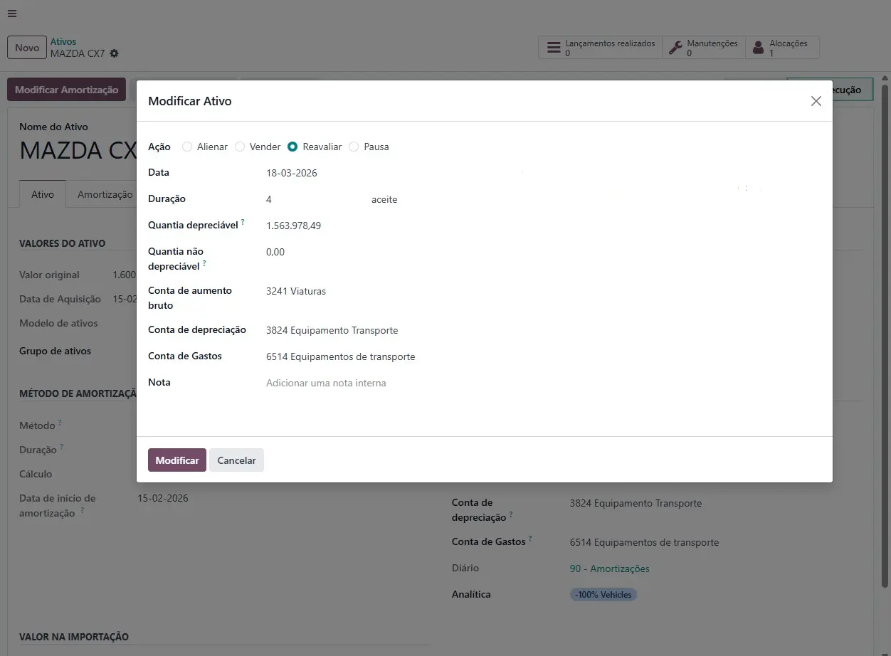Click the gear icon beside MAZDA CX7
The width and height of the screenshot is (891, 656).
115,54
